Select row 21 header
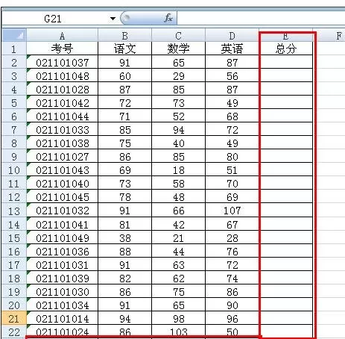The width and height of the screenshot is (345, 339). (x=14, y=318)
